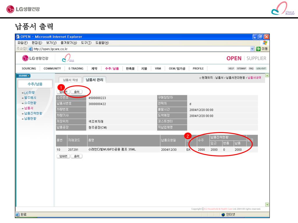
Task: Click the page icon in the address bar
Action: [31, 49]
